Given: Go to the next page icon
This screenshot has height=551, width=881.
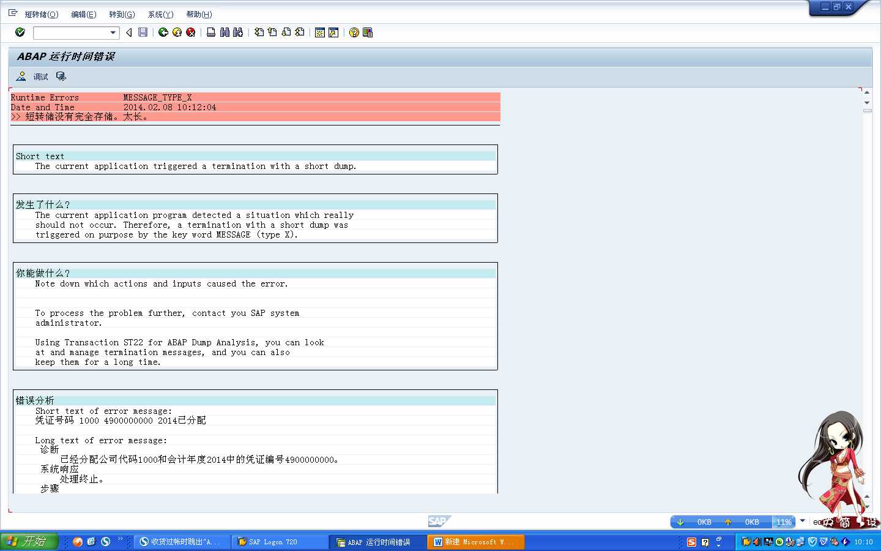Looking at the screenshot, I should pyautogui.click(x=286, y=32).
